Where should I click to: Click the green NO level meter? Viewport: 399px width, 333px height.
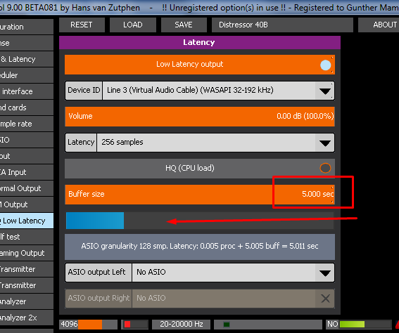pyautogui.click(x=359, y=324)
